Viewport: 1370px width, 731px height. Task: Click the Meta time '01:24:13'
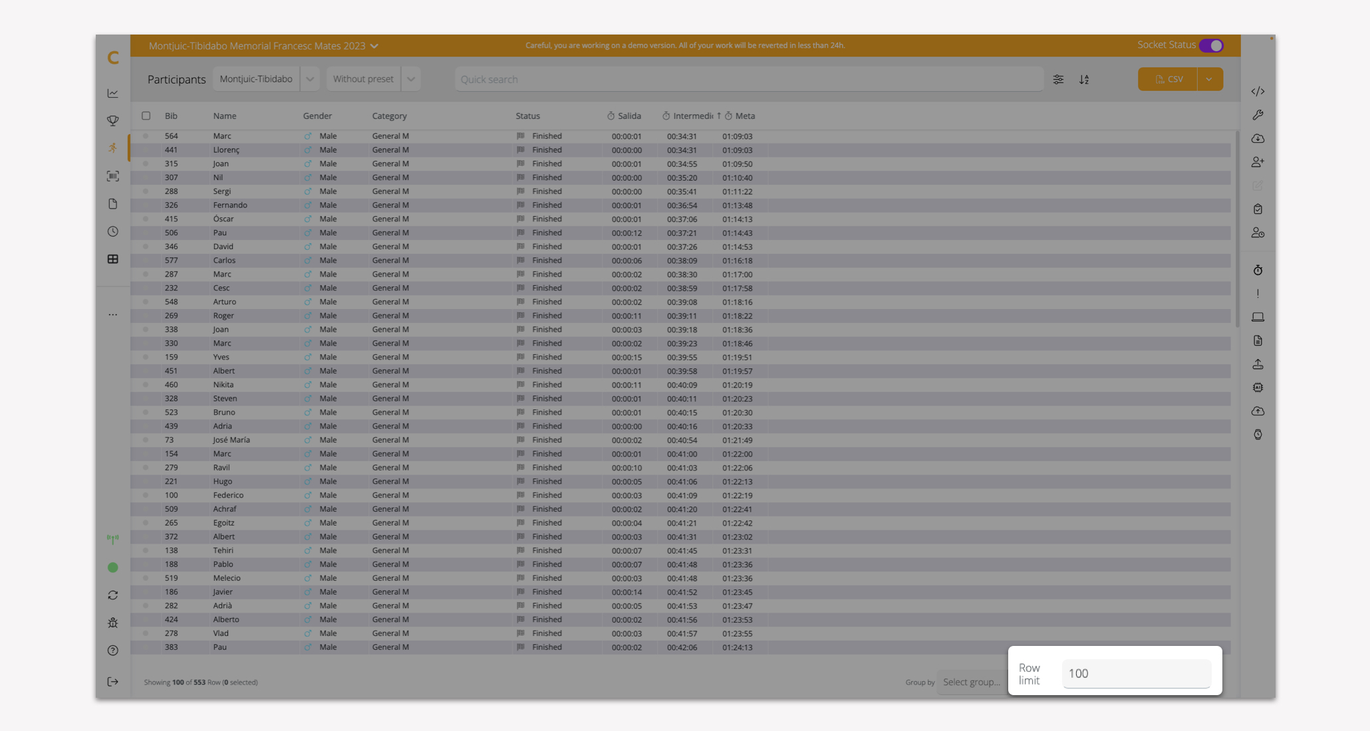coord(738,647)
